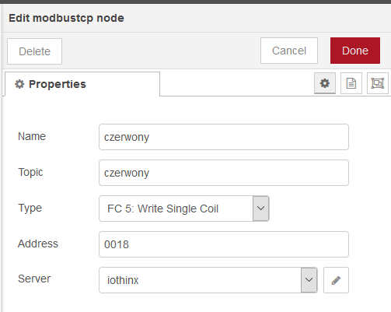Screen dimensions: 391x312
Task: Delete the modbustcp node
Action: point(34,51)
